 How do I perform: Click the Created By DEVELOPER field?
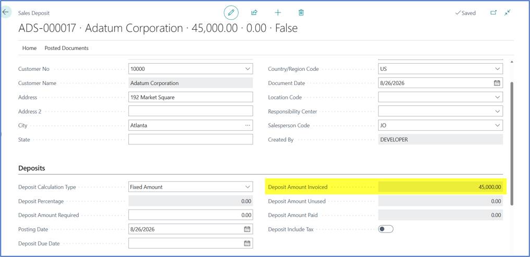pyautogui.click(x=440, y=139)
